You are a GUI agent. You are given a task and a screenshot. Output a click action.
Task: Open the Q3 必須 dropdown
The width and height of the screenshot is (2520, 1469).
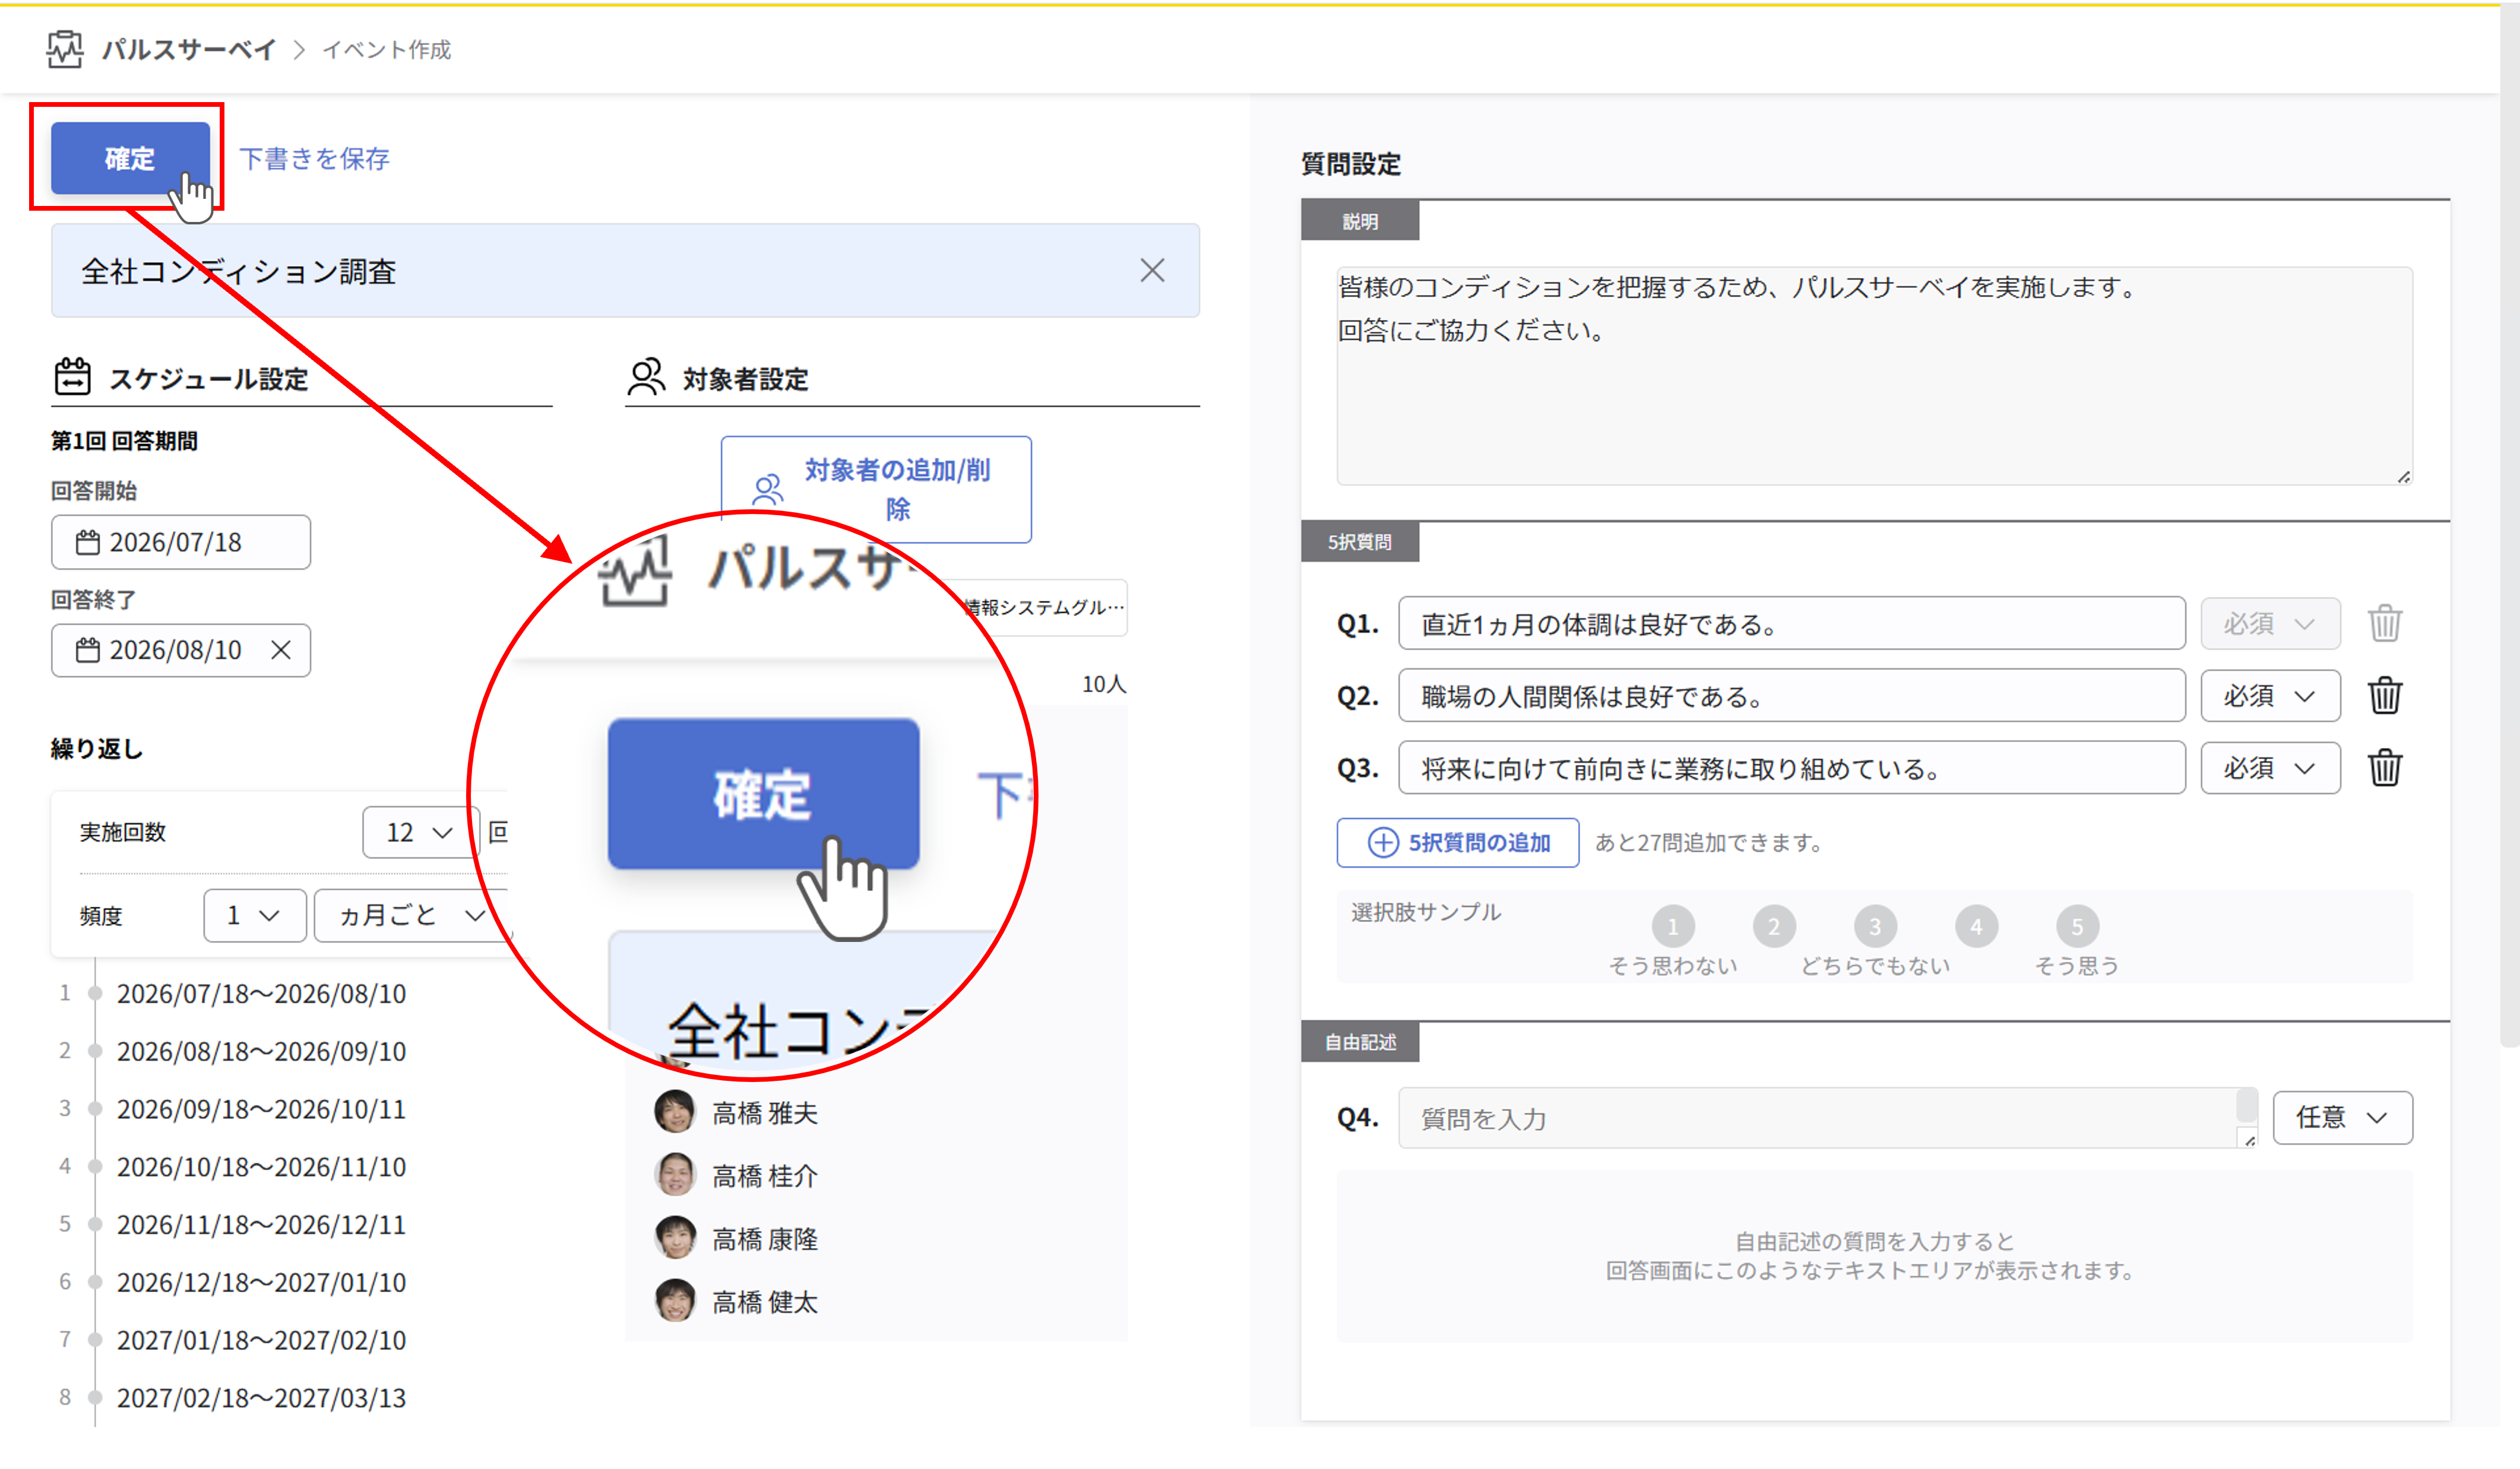[x=2270, y=767]
